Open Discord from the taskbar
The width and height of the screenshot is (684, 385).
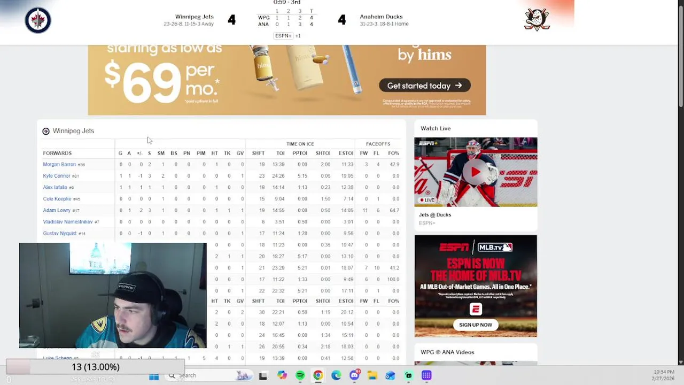click(x=354, y=376)
